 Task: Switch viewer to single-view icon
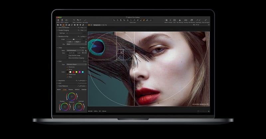(x=91, y=25)
